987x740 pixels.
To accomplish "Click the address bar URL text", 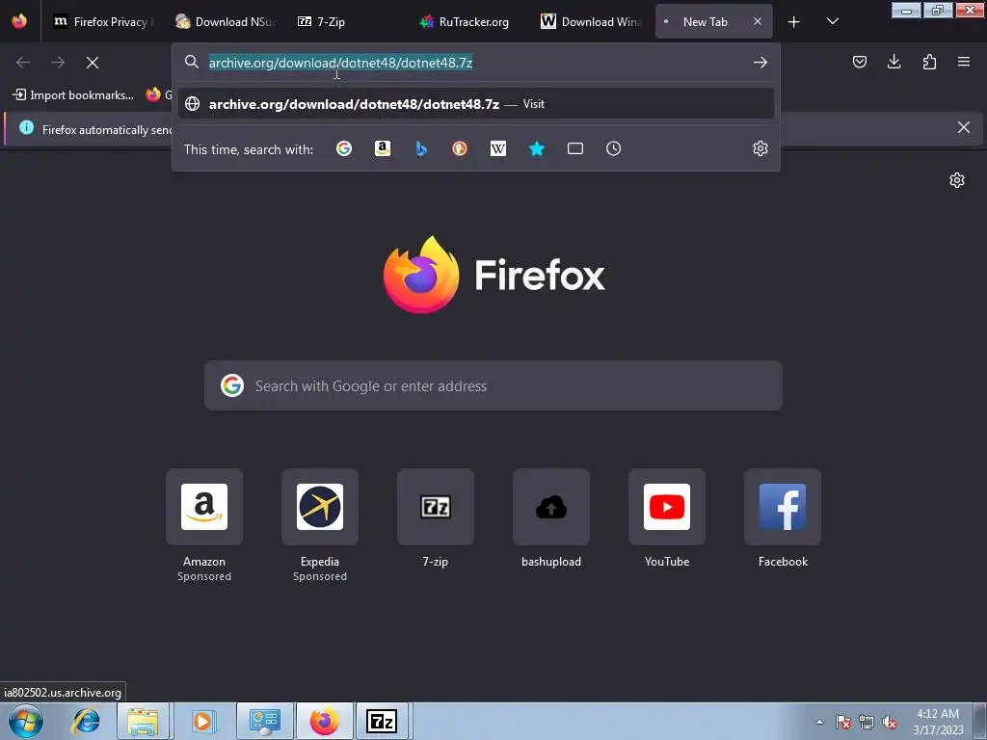I will [x=340, y=63].
